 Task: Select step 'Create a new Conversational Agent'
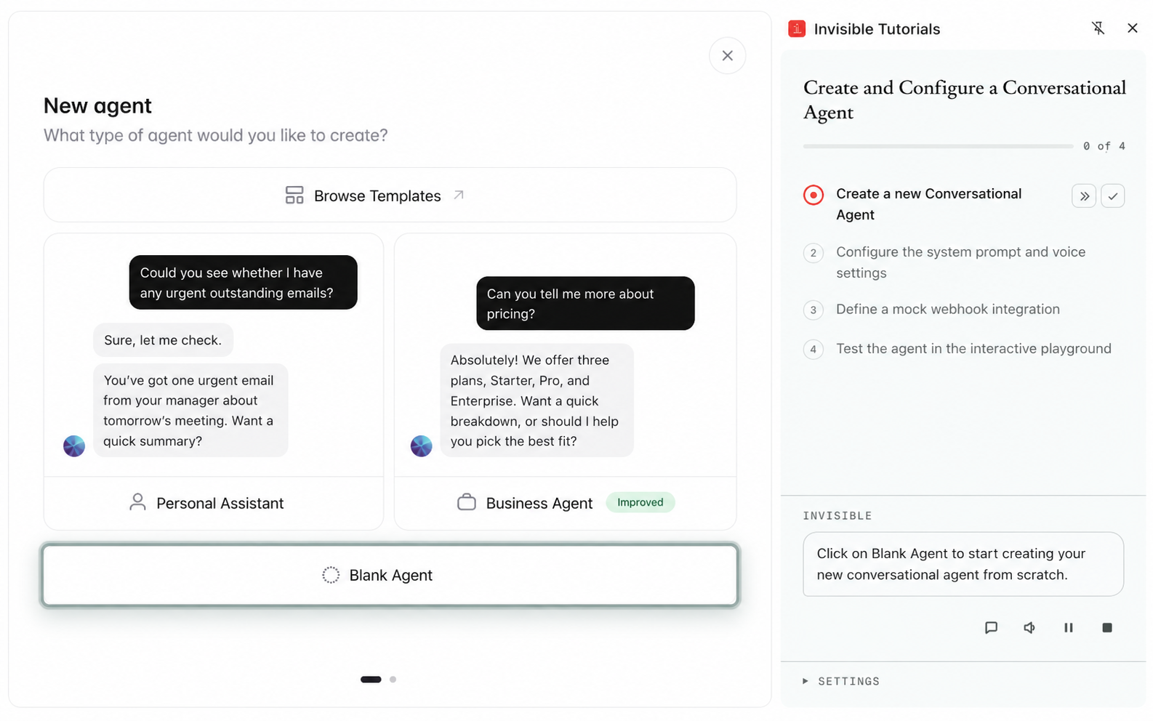pyautogui.click(x=929, y=204)
